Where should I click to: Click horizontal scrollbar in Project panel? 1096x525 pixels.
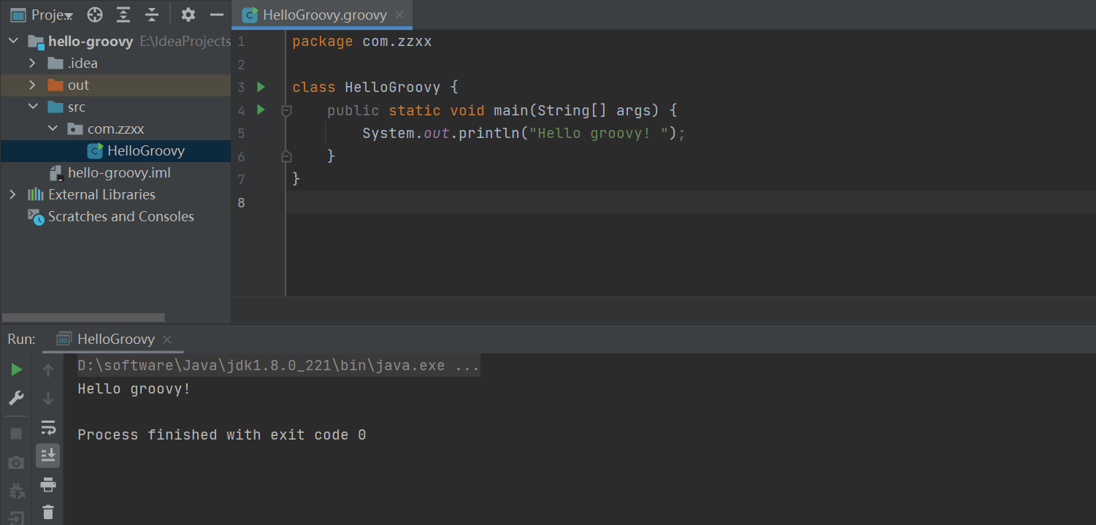click(x=83, y=318)
